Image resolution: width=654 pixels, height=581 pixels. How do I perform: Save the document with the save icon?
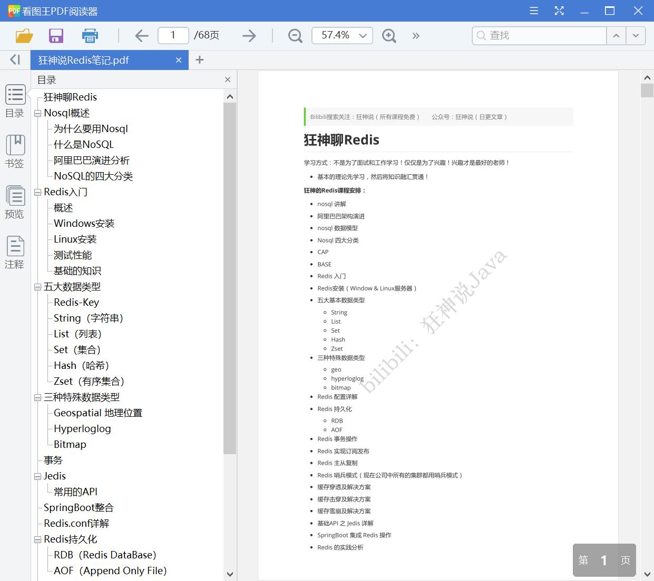pyautogui.click(x=56, y=35)
